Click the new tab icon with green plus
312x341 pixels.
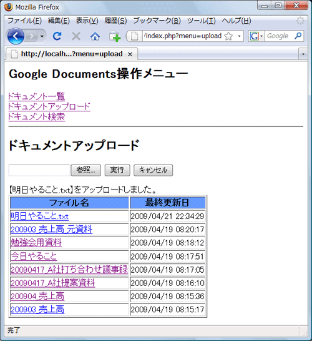click(115, 36)
